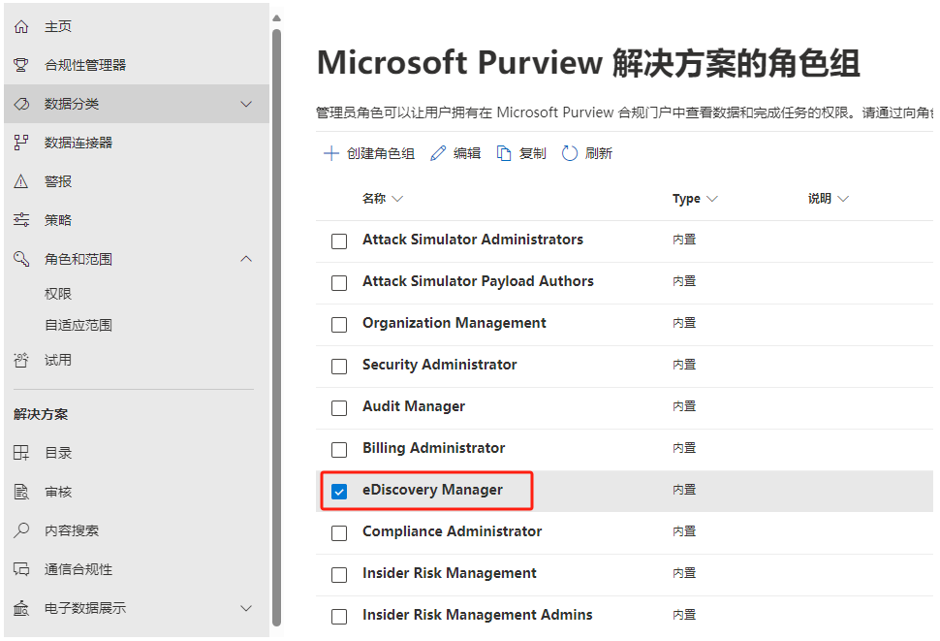Viewport: 940px width, 641px height.
Task: Check the Security Administrator checkbox
Action: 339,367
